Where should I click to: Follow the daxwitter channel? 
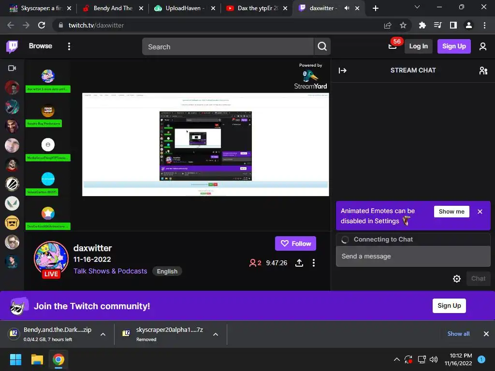pyautogui.click(x=295, y=243)
